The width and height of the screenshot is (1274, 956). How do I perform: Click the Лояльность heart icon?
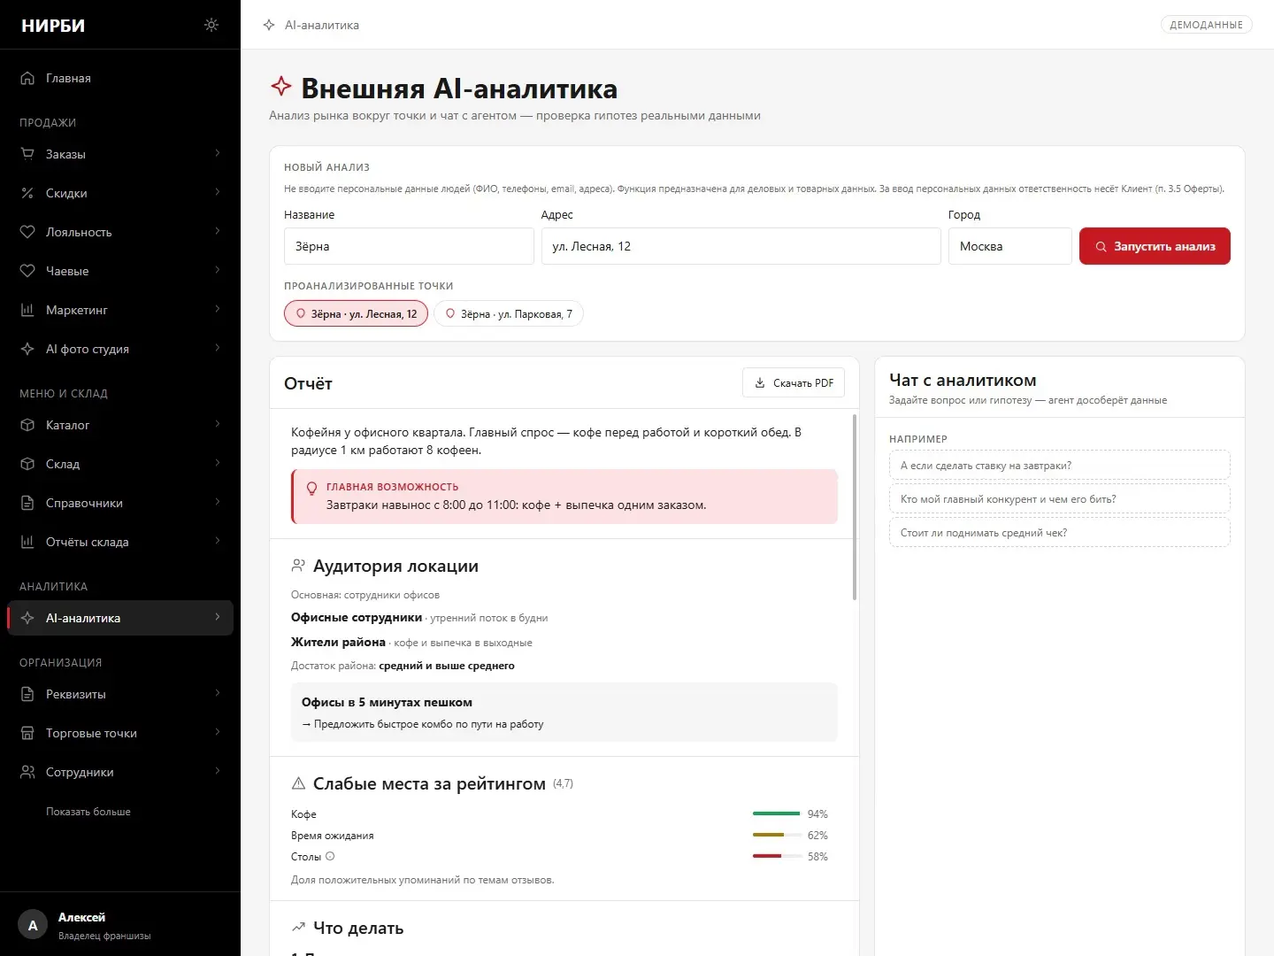click(27, 232)
